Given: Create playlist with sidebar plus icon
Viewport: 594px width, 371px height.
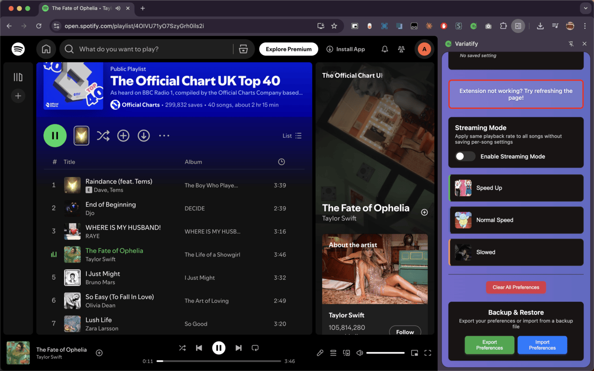Looking at the screenshot, I should [x=18, y=96].
